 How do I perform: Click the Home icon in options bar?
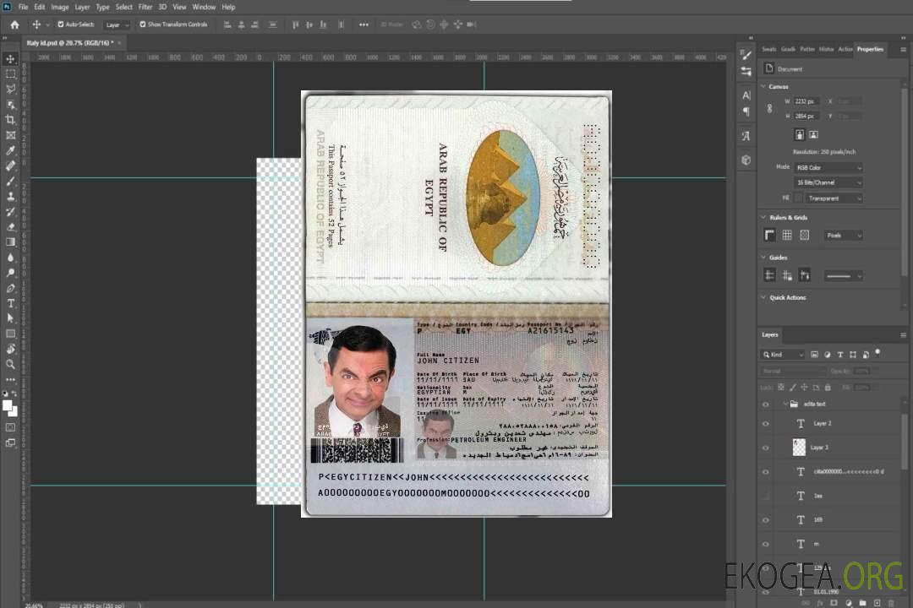pyautogui.click(x=14, y=24)
